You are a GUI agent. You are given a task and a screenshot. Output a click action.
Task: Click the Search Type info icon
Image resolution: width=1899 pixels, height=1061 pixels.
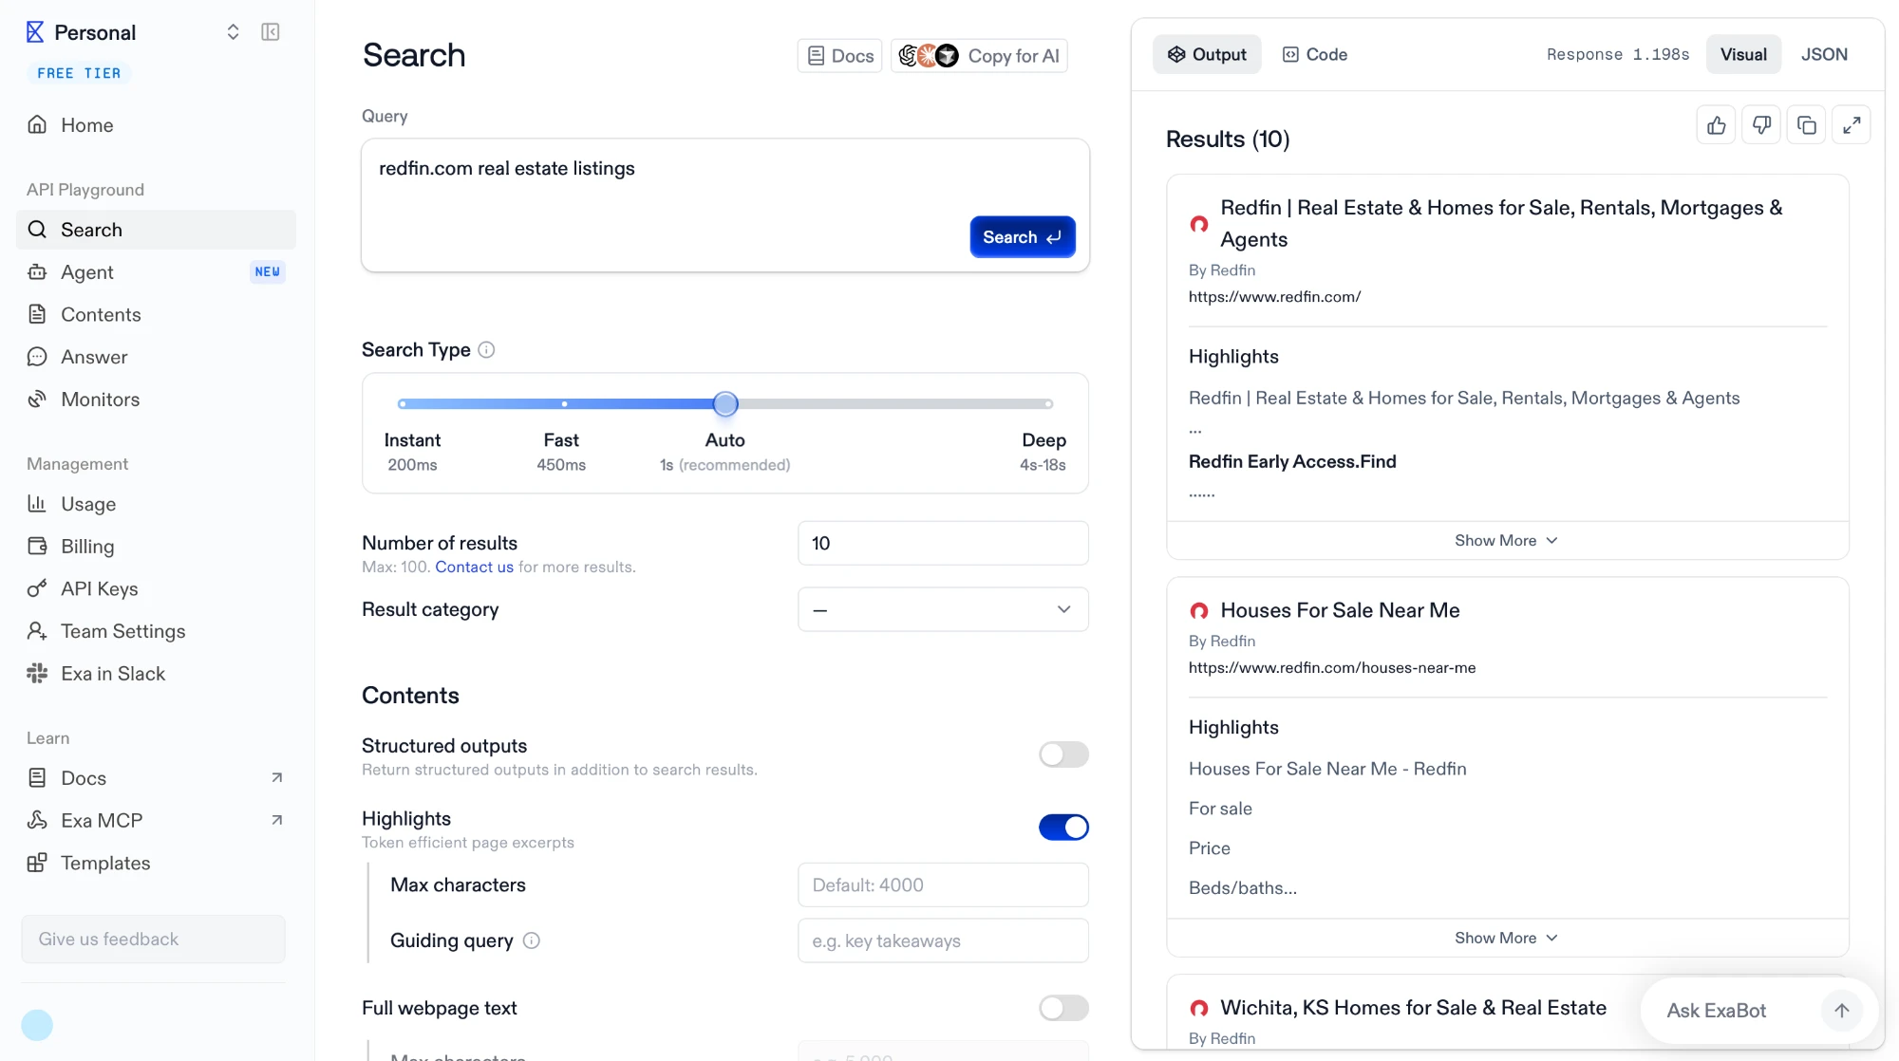click(486, 350)
